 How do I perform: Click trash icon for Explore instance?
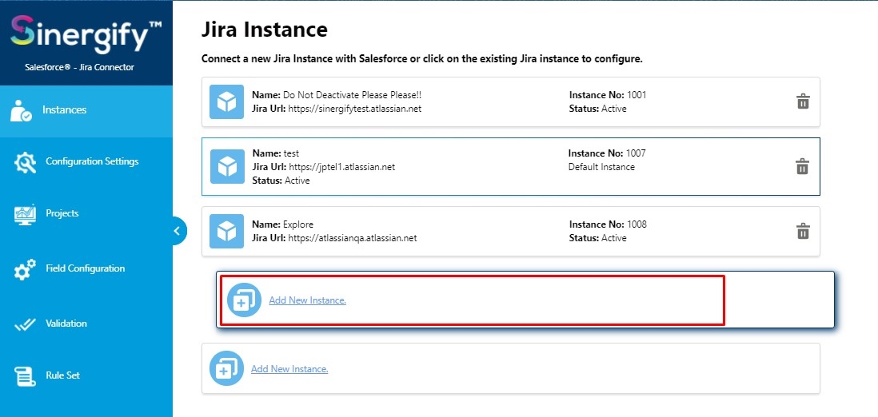pos(803,231)
